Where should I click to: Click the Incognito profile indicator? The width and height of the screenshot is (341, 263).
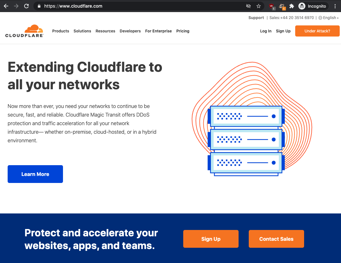click(312, 6)
